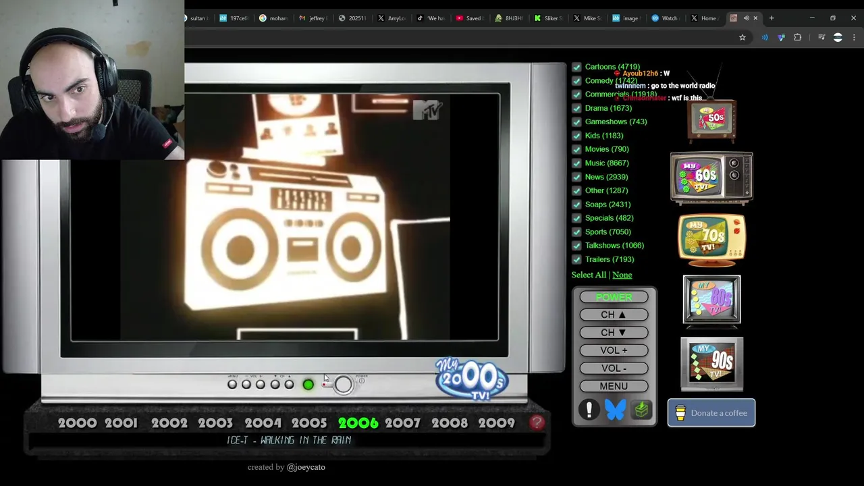Open the @joeycato creator link
The image size is (864, 486).
306,467
